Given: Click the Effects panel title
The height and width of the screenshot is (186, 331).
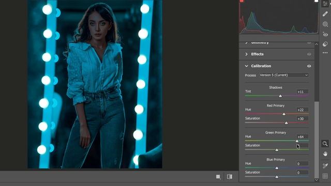Looking at the screenshot, I should (258, 54).
